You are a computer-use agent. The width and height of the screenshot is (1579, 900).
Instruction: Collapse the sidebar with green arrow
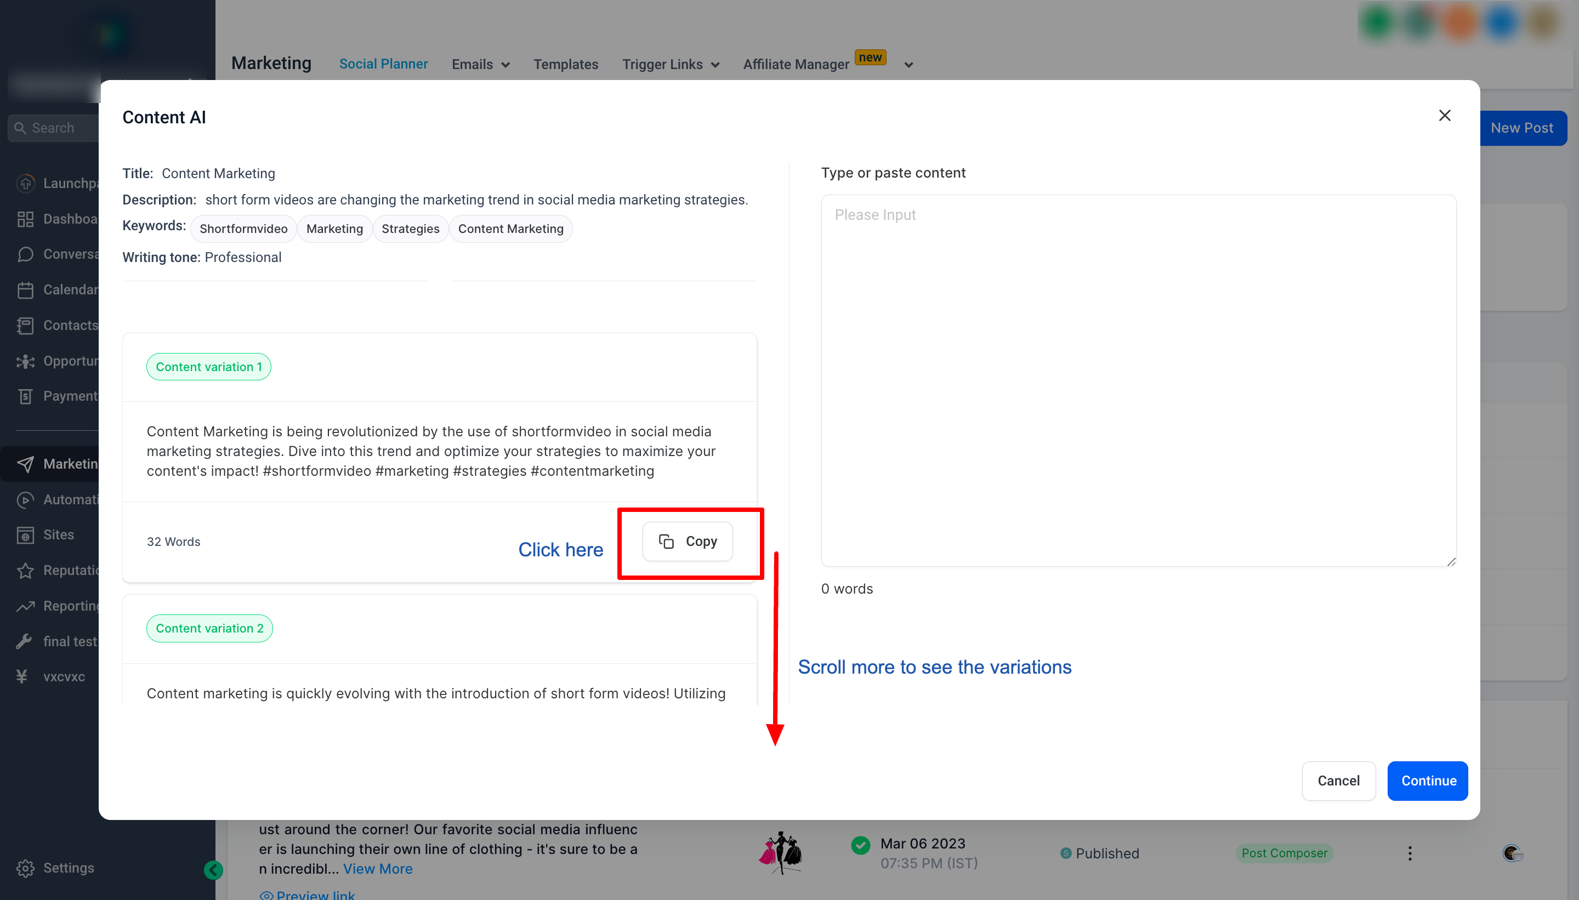(x=213, y=870)
